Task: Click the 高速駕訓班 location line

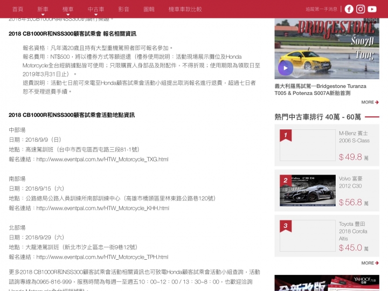Action: tap(74, 149)
